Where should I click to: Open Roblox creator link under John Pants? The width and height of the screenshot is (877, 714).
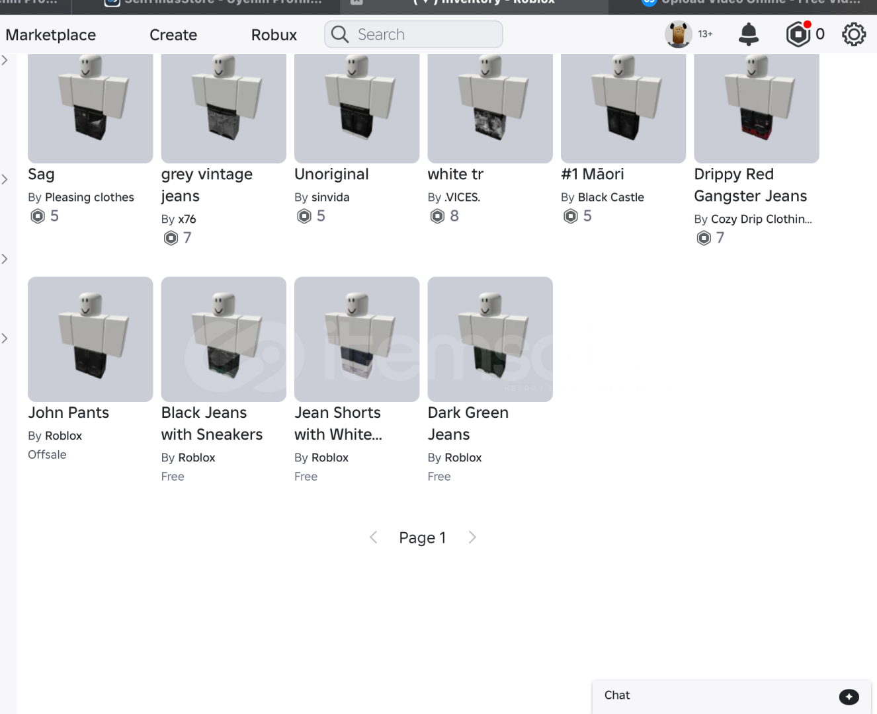point(63,436)
